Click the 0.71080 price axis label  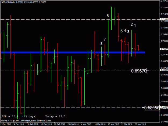(x=164, y=28)
